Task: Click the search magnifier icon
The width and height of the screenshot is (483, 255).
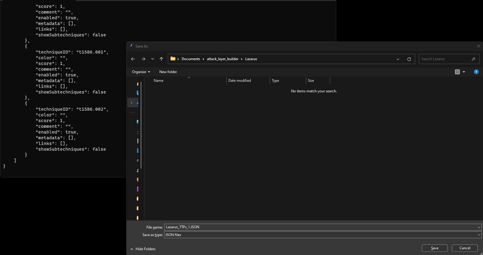Action: point(473,59)
